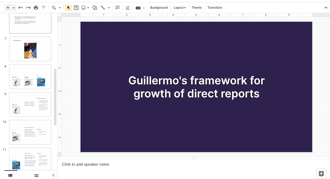Click the filmstrip vertical scrollbar
The width and height of the screenshot is (330, 179).
(x=55, y=97)
